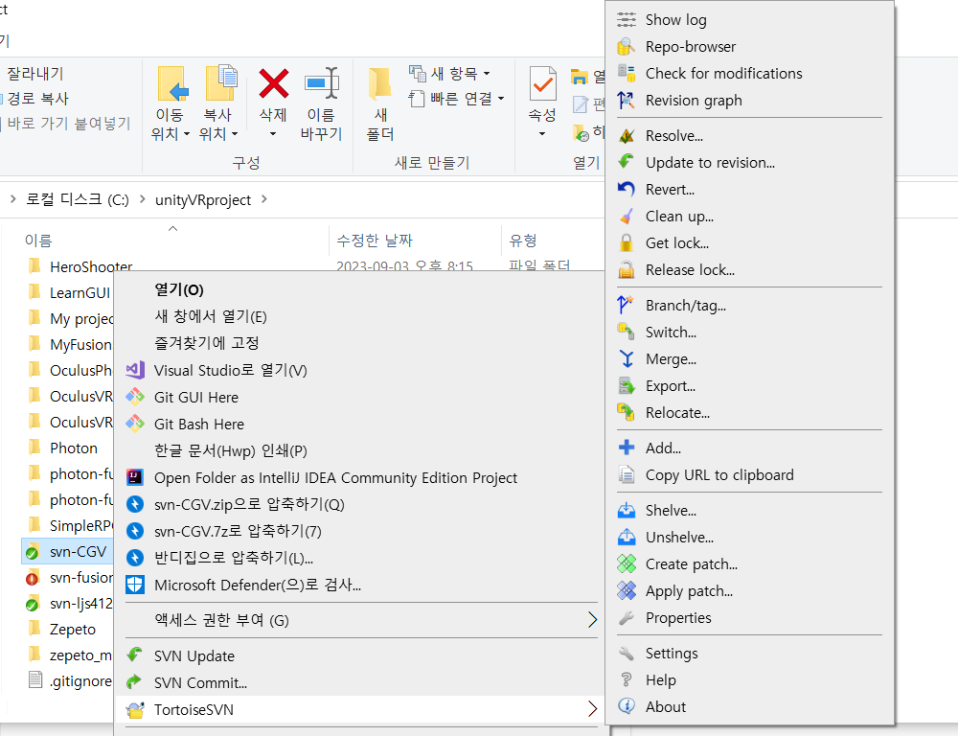This screenshot has width=958, height=736.
Task: Click the Resolve warning icon
Action: pos(627,136)
